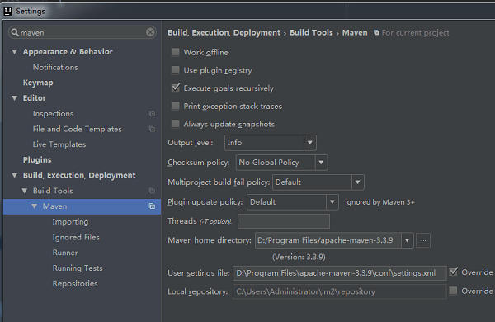Collapse Build, Execution, Deployment node
This screenshot has height=322, width=495.
click(x=15, y=175)
